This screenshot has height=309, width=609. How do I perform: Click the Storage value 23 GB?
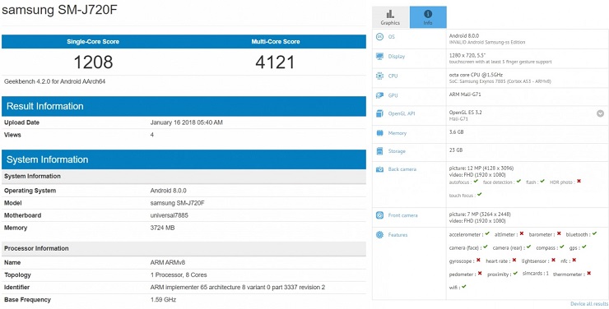tap(456, 150)
